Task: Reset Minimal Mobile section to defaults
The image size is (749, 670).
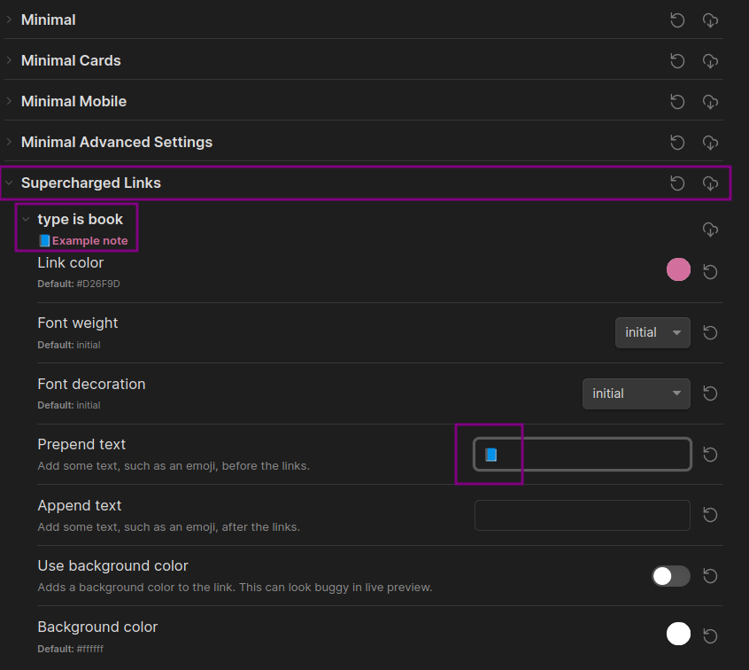Action: [x=677, y=102]
